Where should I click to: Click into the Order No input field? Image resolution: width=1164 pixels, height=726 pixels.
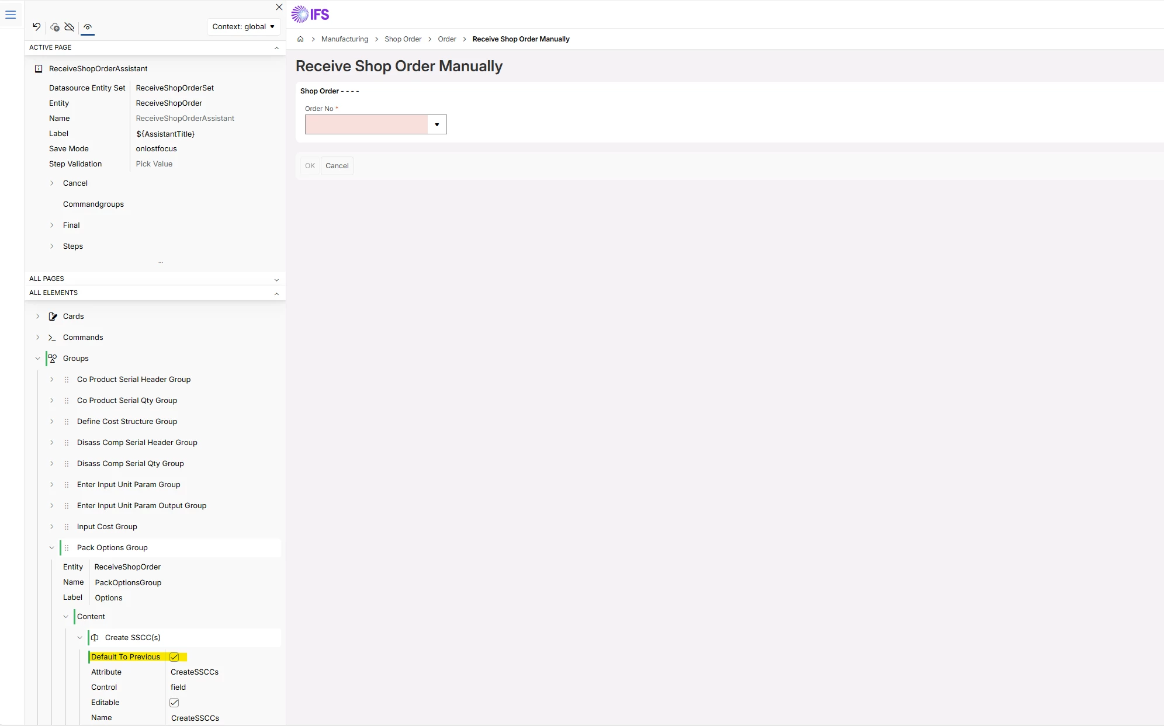point(366,124)
